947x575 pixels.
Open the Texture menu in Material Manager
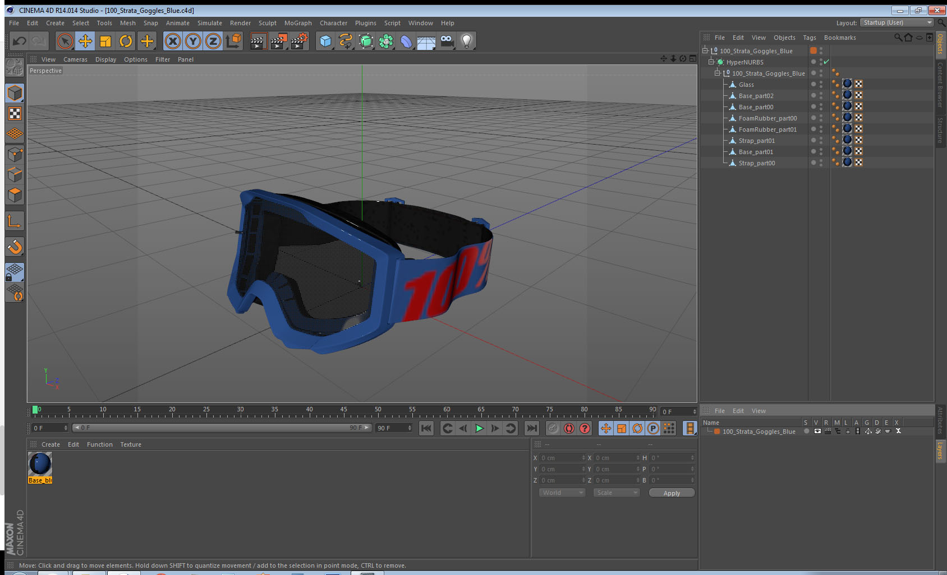(131, 444)
